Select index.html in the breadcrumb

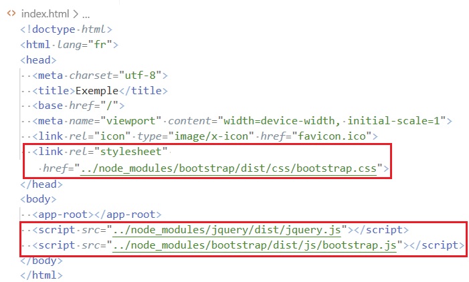[45, 14]
